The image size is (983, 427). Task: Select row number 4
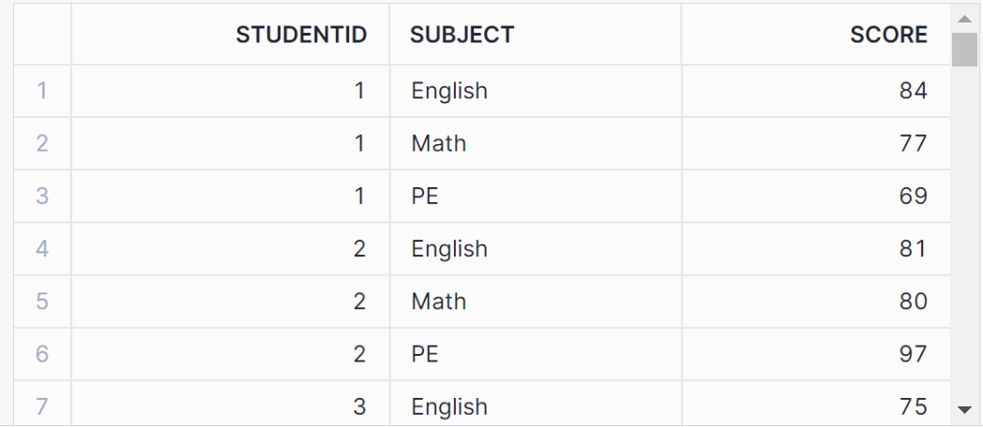point(42,249)
